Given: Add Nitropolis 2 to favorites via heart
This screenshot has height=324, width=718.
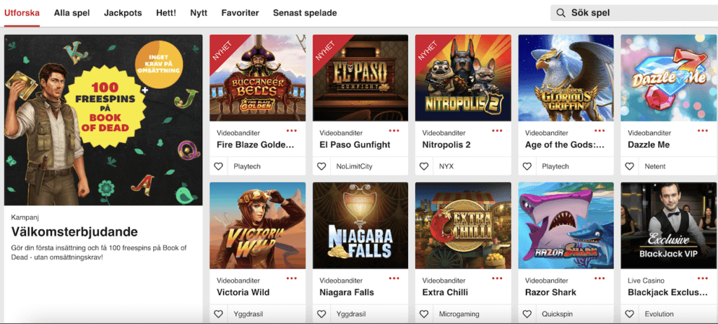Looking at the screenshot, I should pos(424,166).
